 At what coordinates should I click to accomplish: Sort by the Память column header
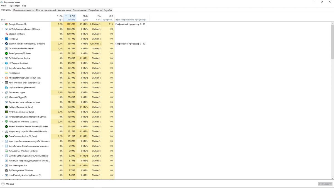[70, 18]
